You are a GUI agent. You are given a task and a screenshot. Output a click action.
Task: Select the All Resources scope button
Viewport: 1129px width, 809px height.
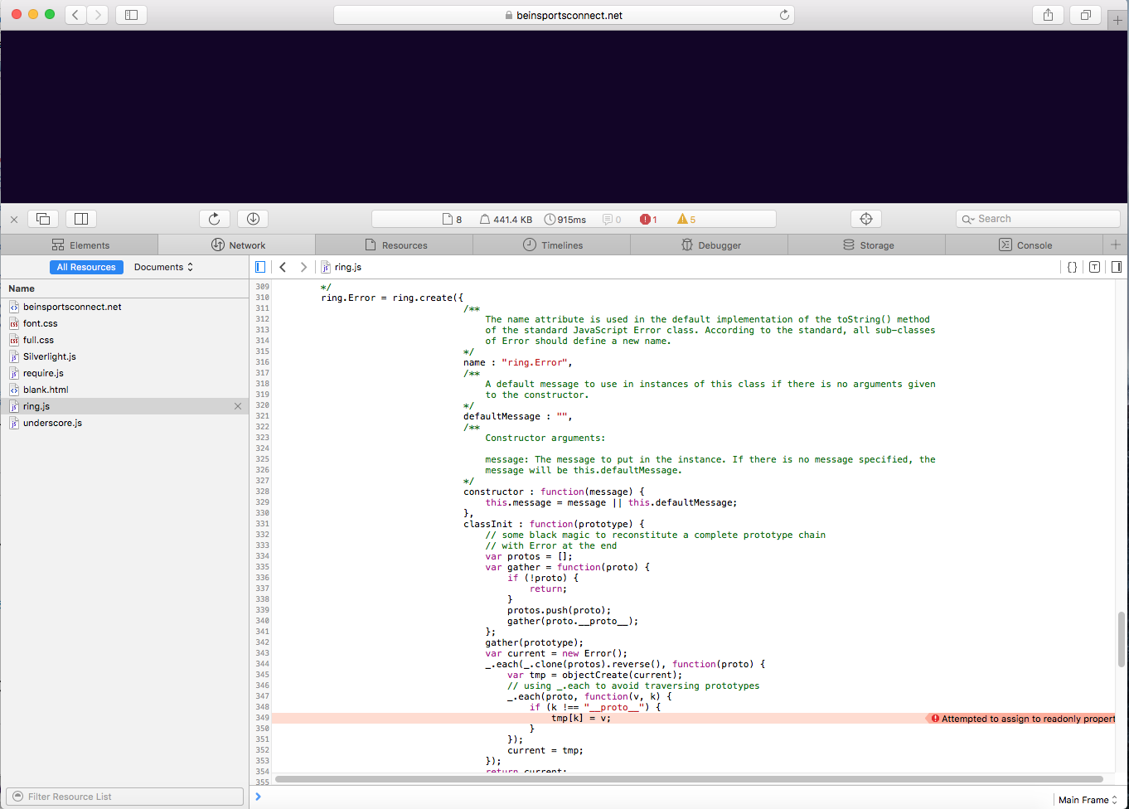[x=86, y=267]
